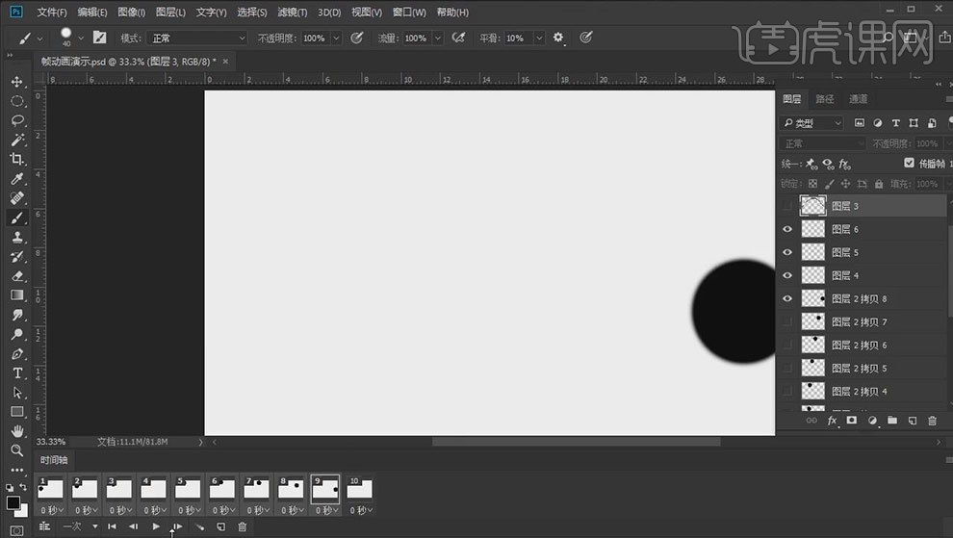The height and width of the screenshot is (538, 953).
Task: Switch to the 路径 tab
Action: [825, 99]
